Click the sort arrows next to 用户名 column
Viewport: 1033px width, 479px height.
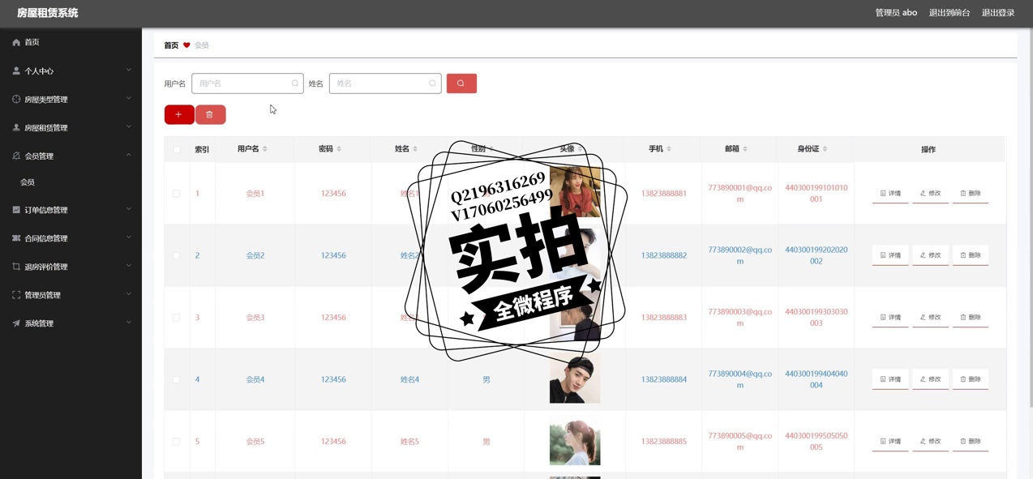tap(265, 149)
